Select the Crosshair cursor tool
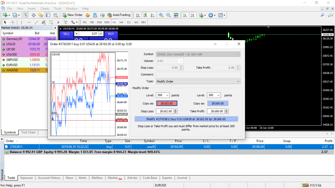This screenshot has width=335, height=188. pyautogui.click(x=13, y=22)
